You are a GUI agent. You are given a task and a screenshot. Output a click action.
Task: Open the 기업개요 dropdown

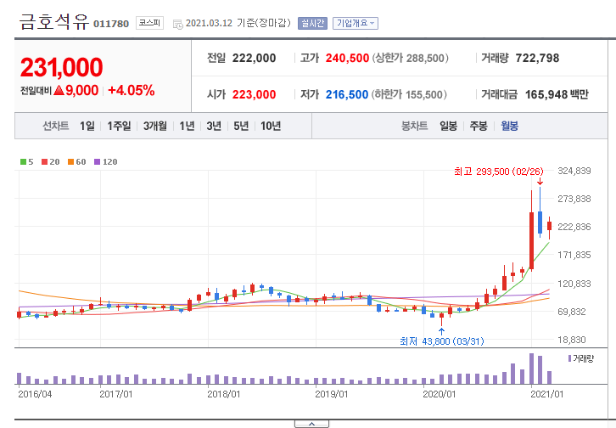click(356, 23)
